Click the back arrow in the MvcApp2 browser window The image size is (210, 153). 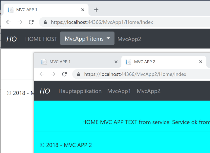pyautogui.click(x=42, y=74)
